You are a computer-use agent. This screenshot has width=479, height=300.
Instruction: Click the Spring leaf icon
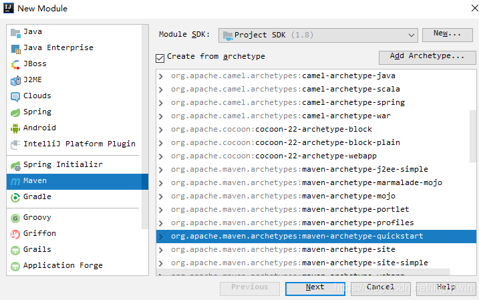15,113
